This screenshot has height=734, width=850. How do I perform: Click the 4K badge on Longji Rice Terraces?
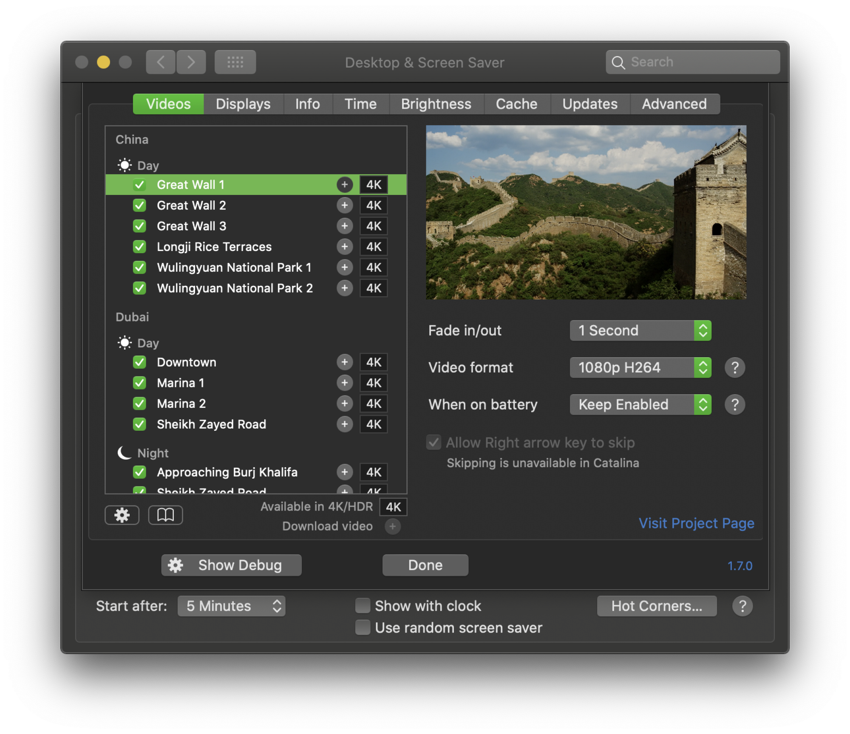(374, 247)
